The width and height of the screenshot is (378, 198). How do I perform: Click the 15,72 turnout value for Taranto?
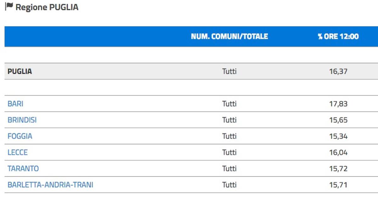338,169
